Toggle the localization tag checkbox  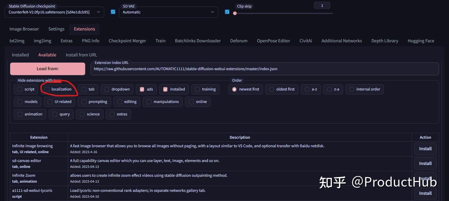(x=47, y=89)
